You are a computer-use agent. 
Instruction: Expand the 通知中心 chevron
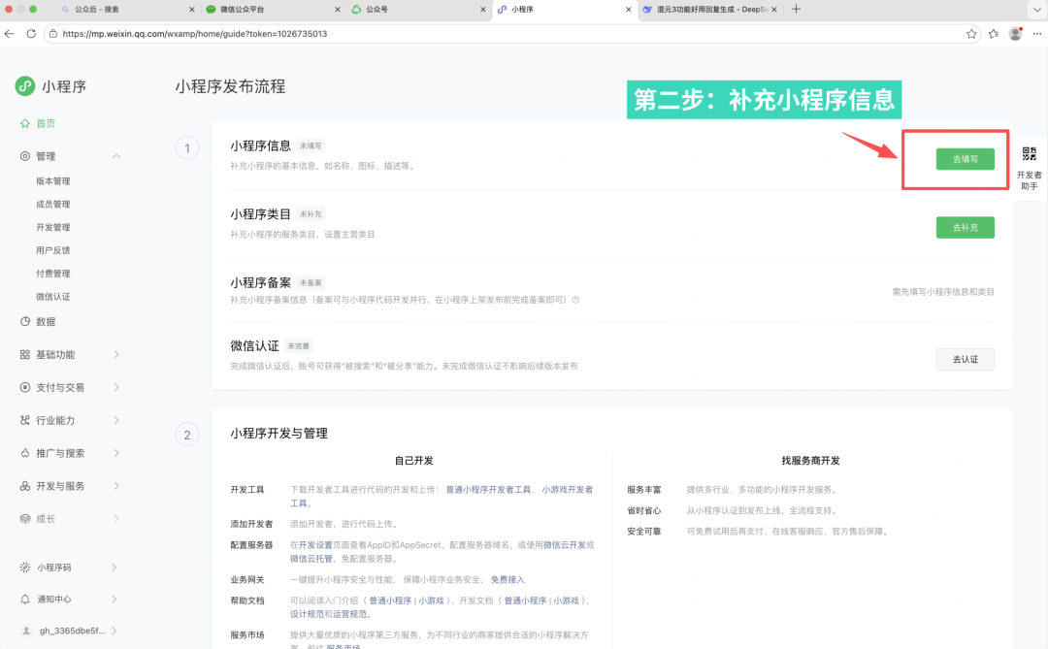(115, 599)
